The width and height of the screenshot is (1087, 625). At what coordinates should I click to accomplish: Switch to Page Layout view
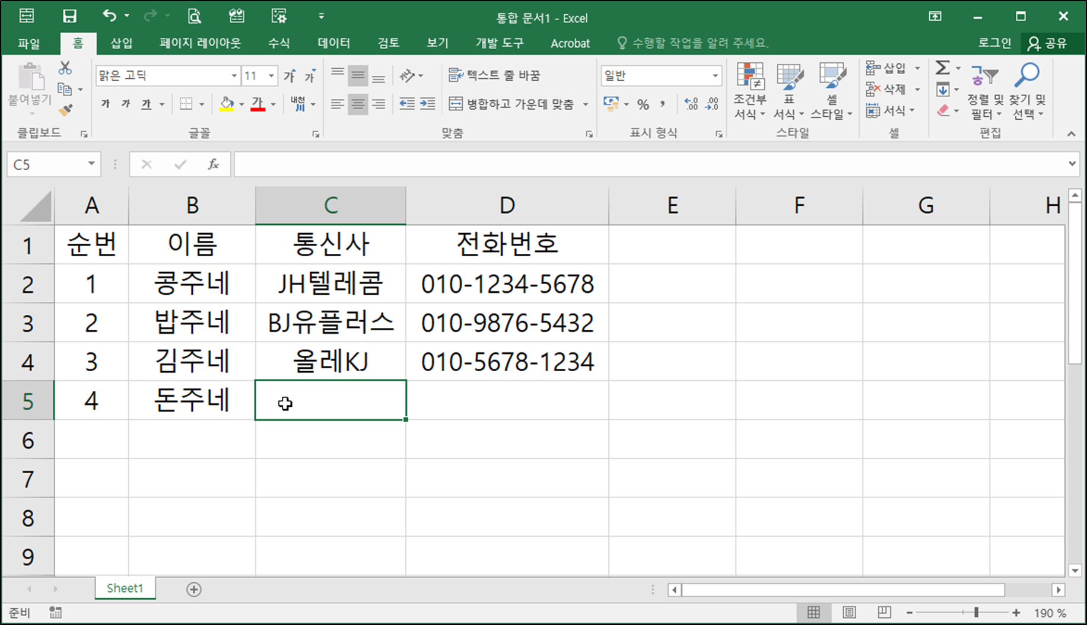(x=849, y=613)
